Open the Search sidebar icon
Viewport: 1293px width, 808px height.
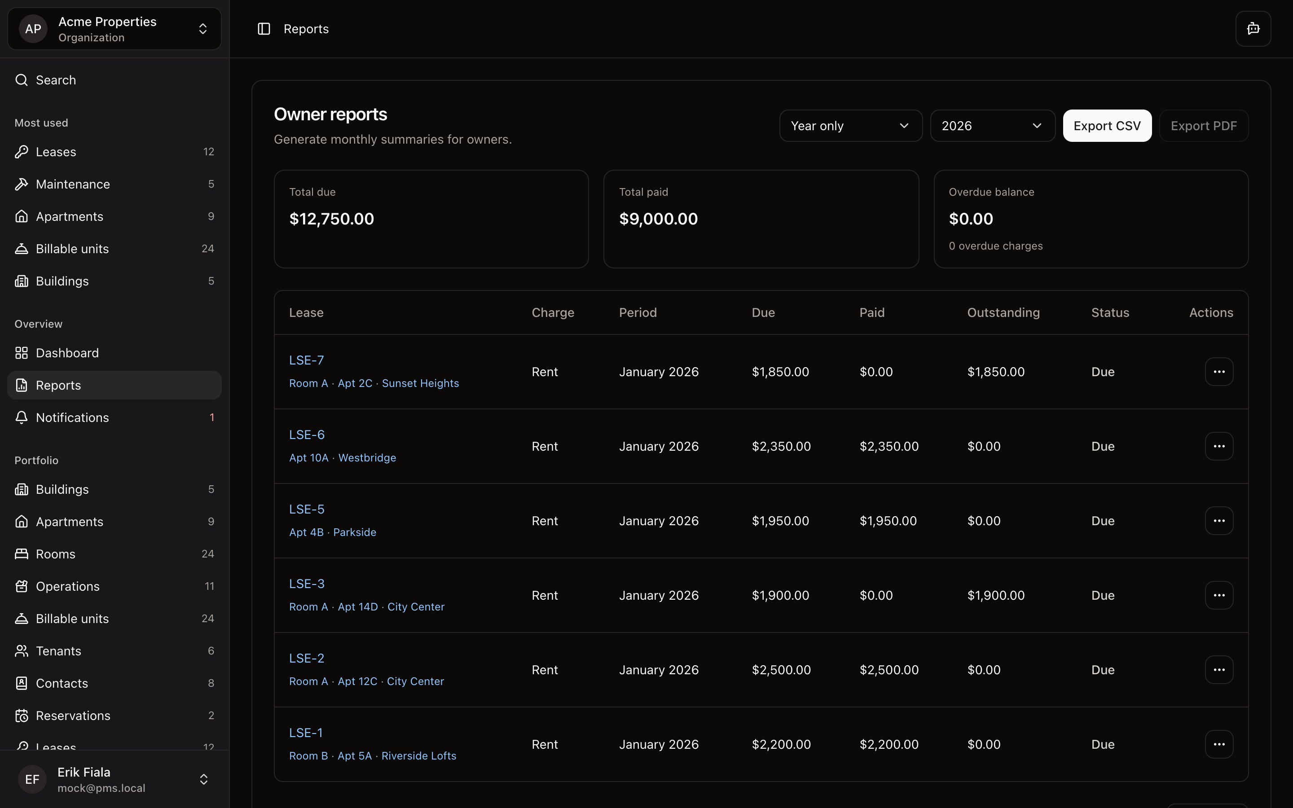22,79
